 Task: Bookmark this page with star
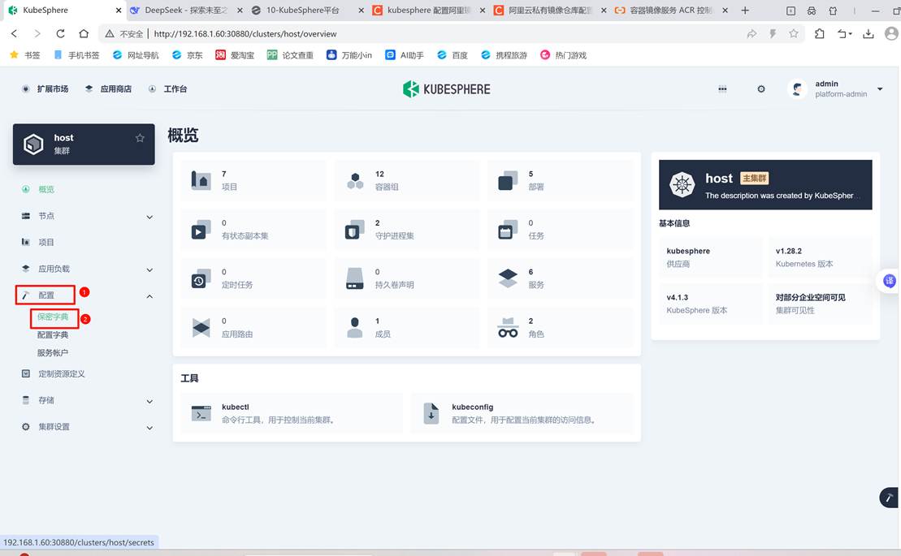[x=794, y=34]
